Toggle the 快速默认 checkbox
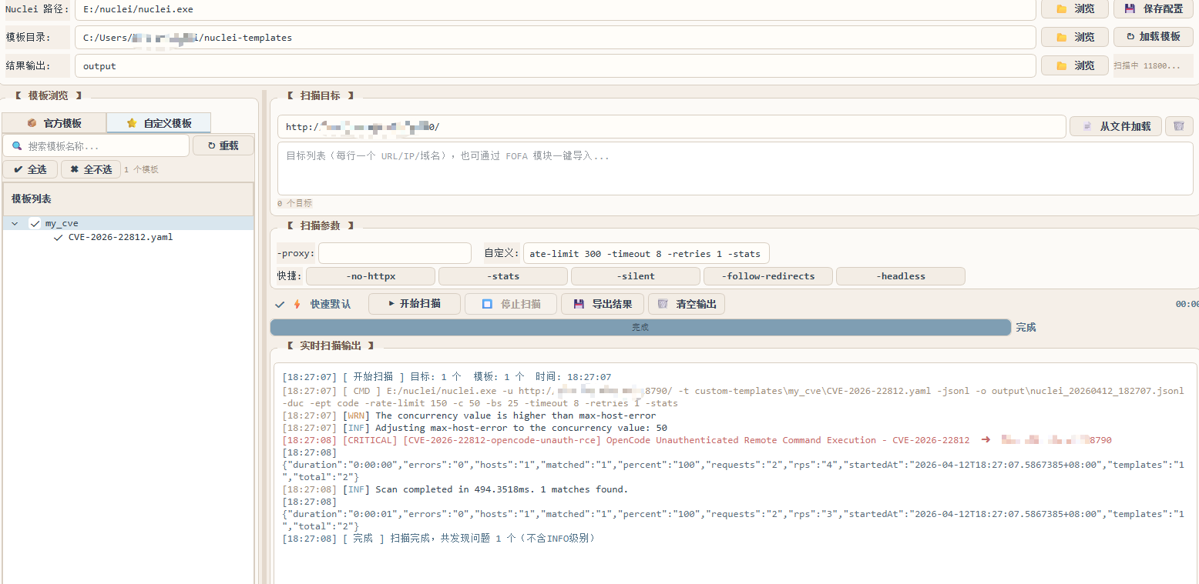 click(x=280, y=304)
